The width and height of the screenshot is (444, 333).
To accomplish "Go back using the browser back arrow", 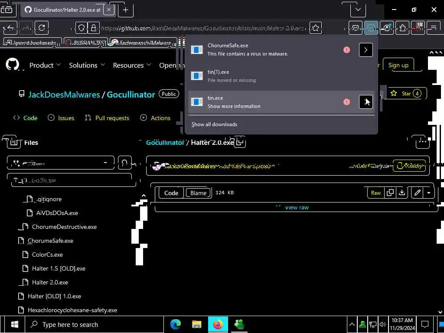I will click(x=10, y=27).
